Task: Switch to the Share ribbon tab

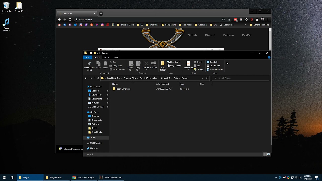Action: pyautogui.click(x=107, y=57)
